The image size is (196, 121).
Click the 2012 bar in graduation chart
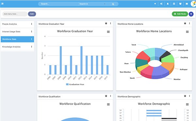pyautogui.click(x=81, y=60)
